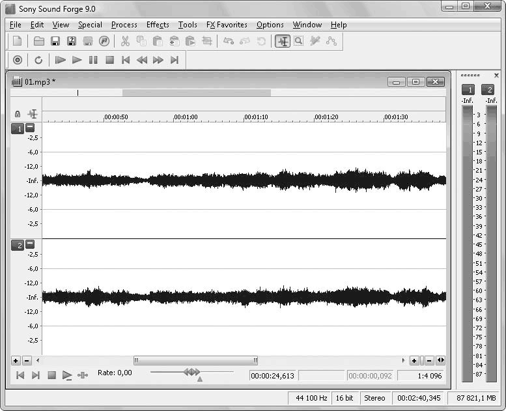
Task: Click the Open folder icon
Action: (x=39, y=41)
